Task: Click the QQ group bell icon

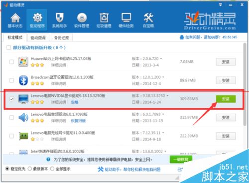Action: tap(182, 37)
